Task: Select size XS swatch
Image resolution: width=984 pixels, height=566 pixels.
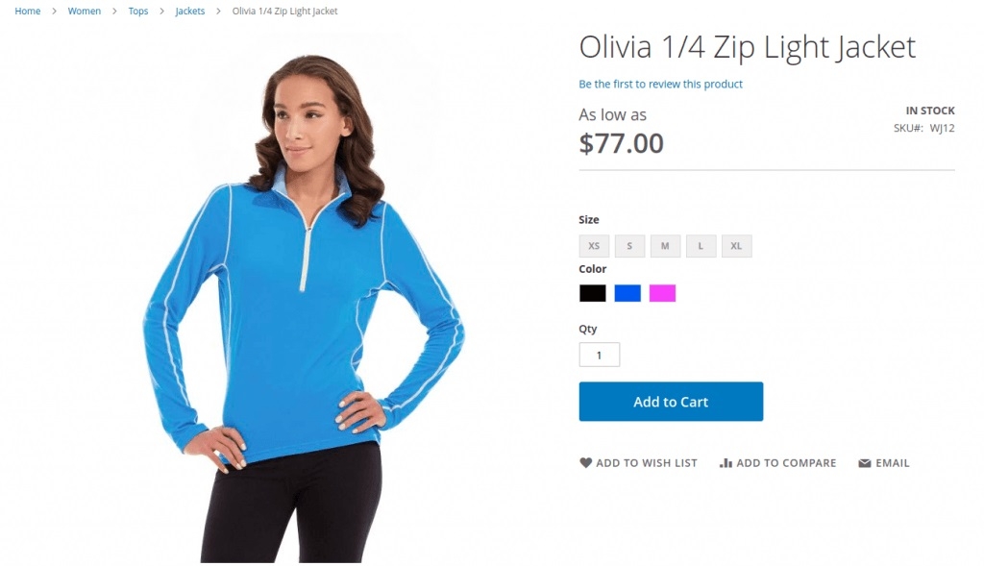Action: pos(594,246)
